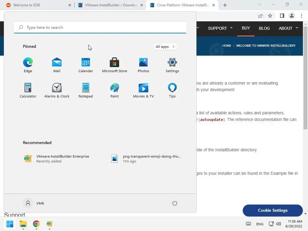Select the Cross Platform VMware InstallBuilder tab

183,5
